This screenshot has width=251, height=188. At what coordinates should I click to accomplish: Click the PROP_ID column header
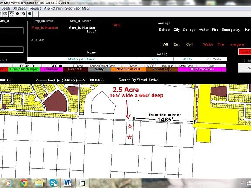click(x=27, y=66)
